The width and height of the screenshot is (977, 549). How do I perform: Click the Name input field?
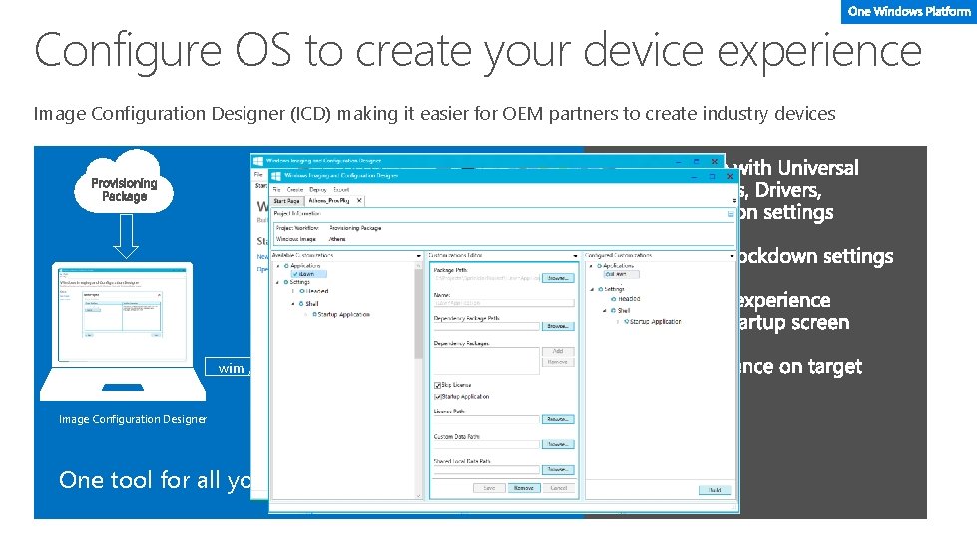[503, 303]
